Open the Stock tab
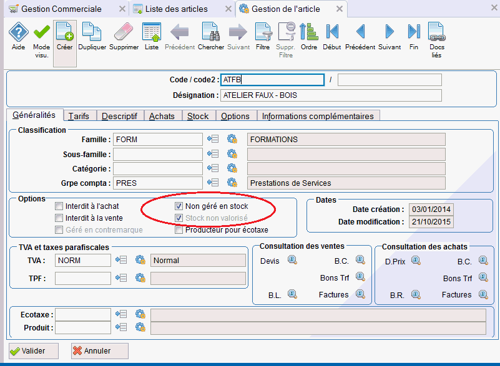Screen dimensions: 500x366 click(x=198, y=116)
